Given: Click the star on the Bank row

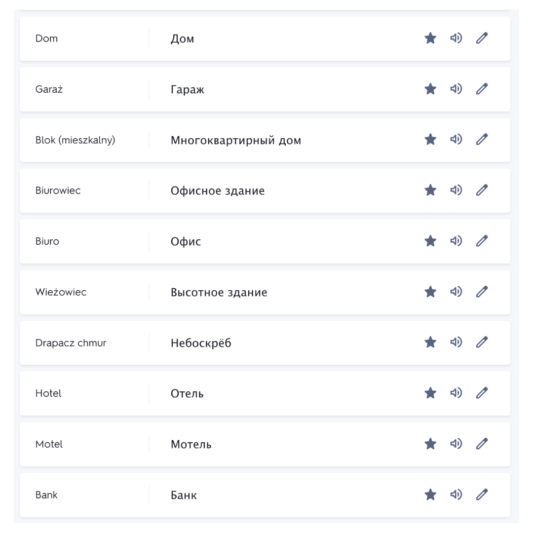Looking at the screenshot, I should click(430, 494).
